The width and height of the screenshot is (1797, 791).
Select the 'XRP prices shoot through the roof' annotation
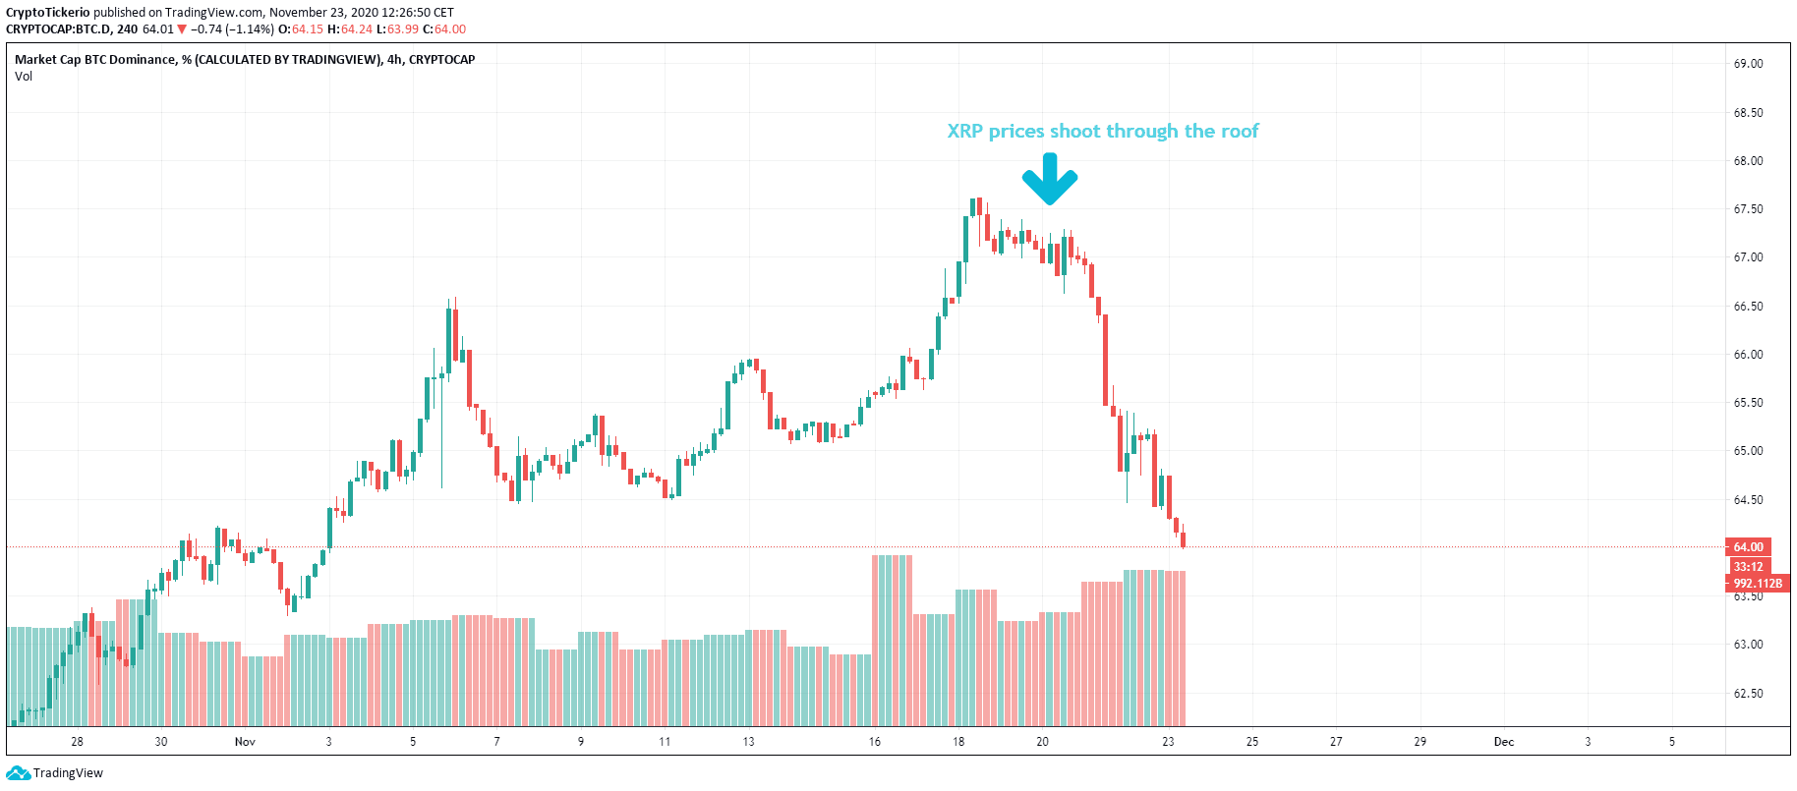click(1102, 132)
